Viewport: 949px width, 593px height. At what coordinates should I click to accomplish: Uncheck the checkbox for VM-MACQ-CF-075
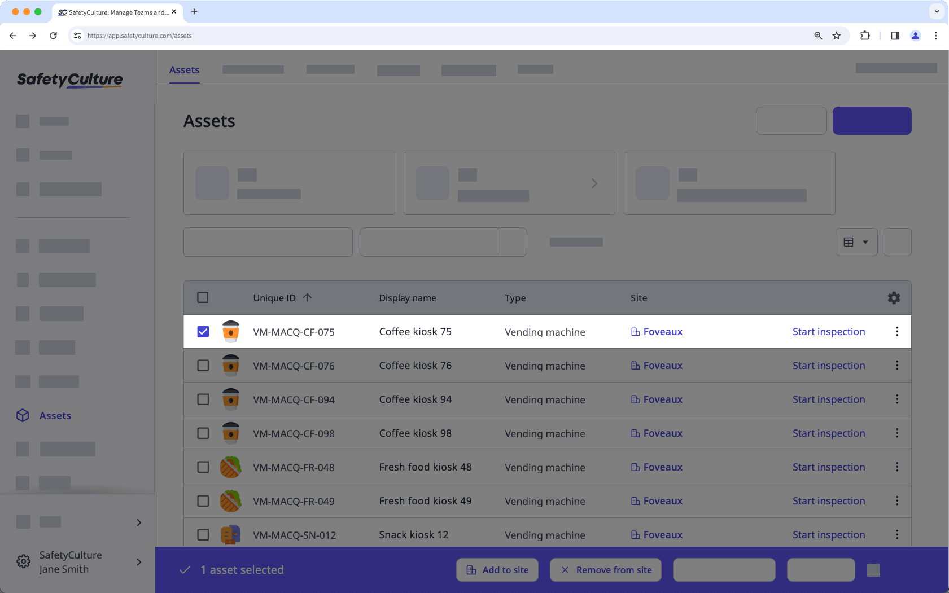click(203, 332)
